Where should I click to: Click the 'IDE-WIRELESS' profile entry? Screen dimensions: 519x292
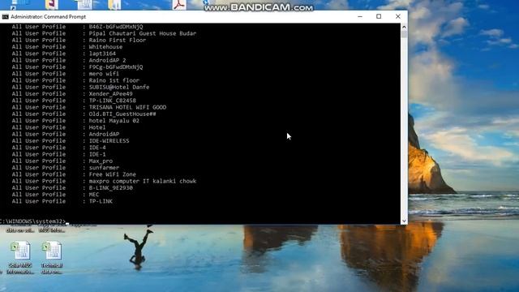click(109, 140)
